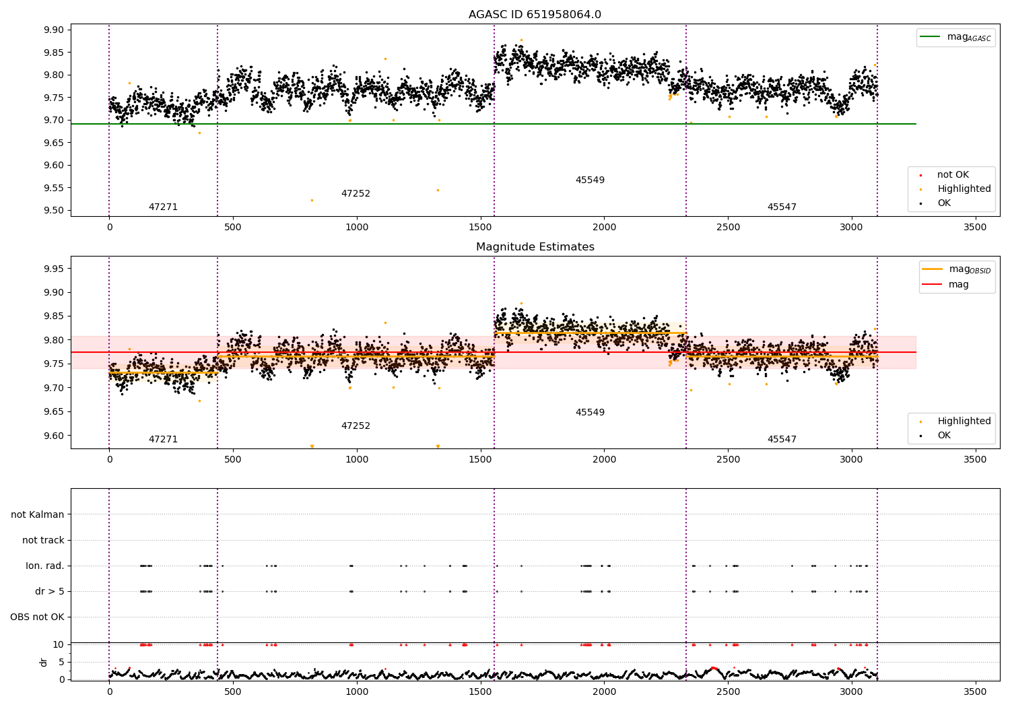Click the 9.55 y-tick in top plot

(x=54, y=188)
